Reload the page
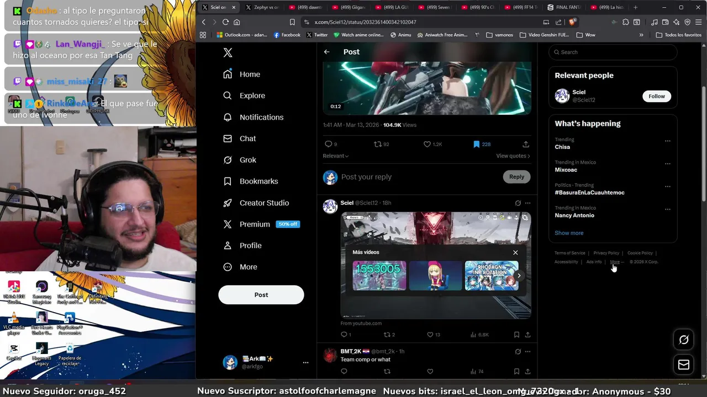 click(x=225, y=22)
